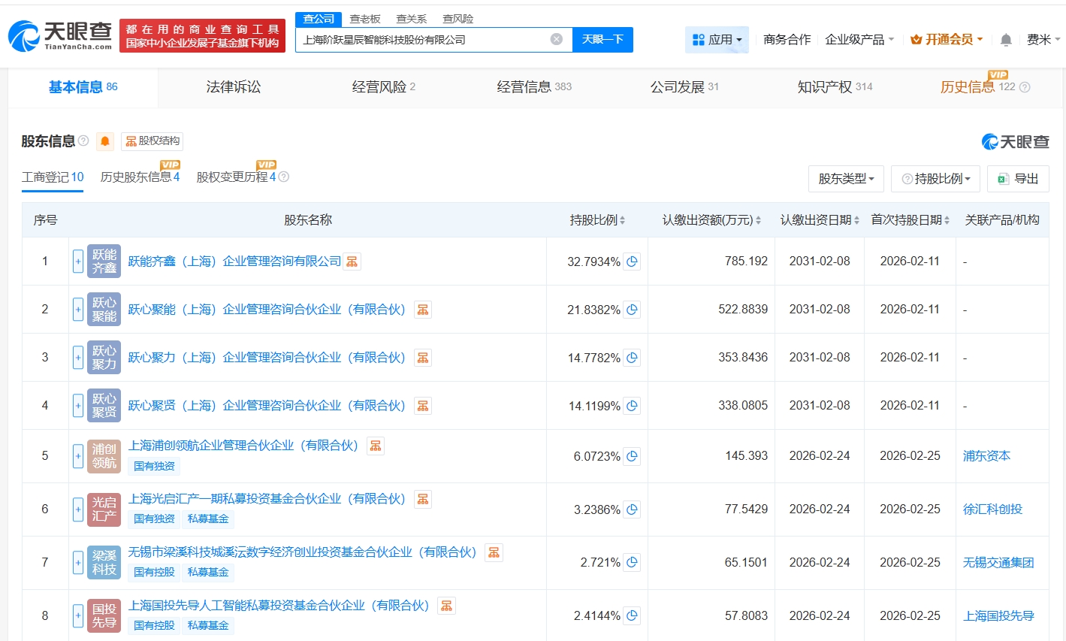This screenshot has height=641, width=1066.
Task: Expand the 上海浦创领航 shareholder row
Action: click(77, 455)
